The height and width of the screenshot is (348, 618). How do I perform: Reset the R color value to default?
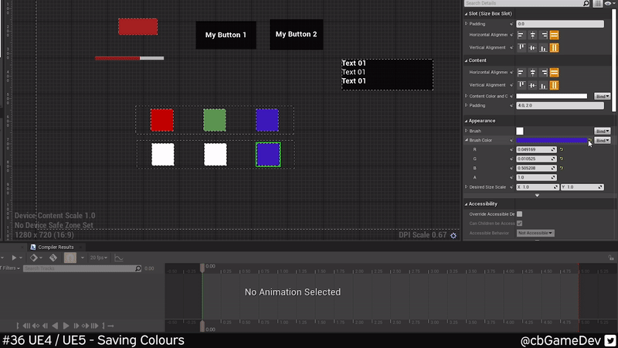(562, 148)
